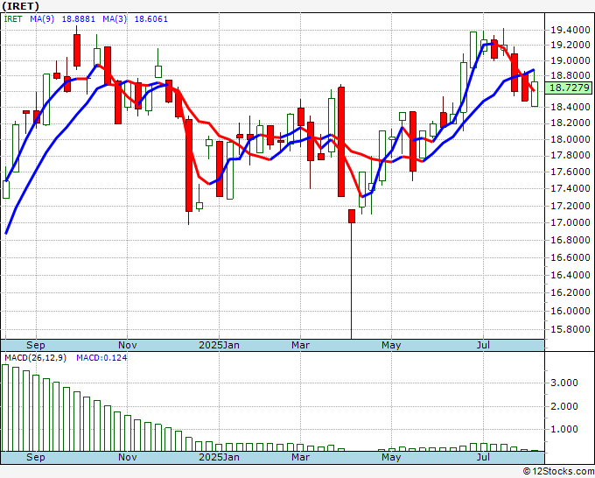The width and height of the screenshot is (595, 478).
Task: Click the Sep label on price chart axis
Action: point(36,345)
